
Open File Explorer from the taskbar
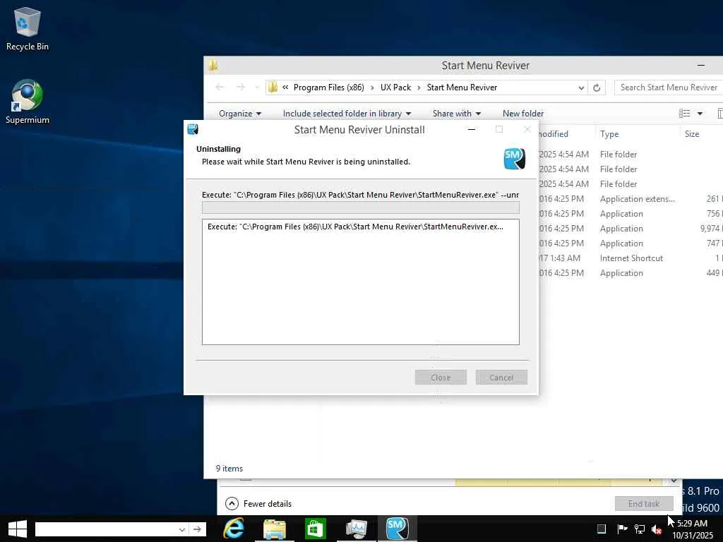(x=275, y=529)
